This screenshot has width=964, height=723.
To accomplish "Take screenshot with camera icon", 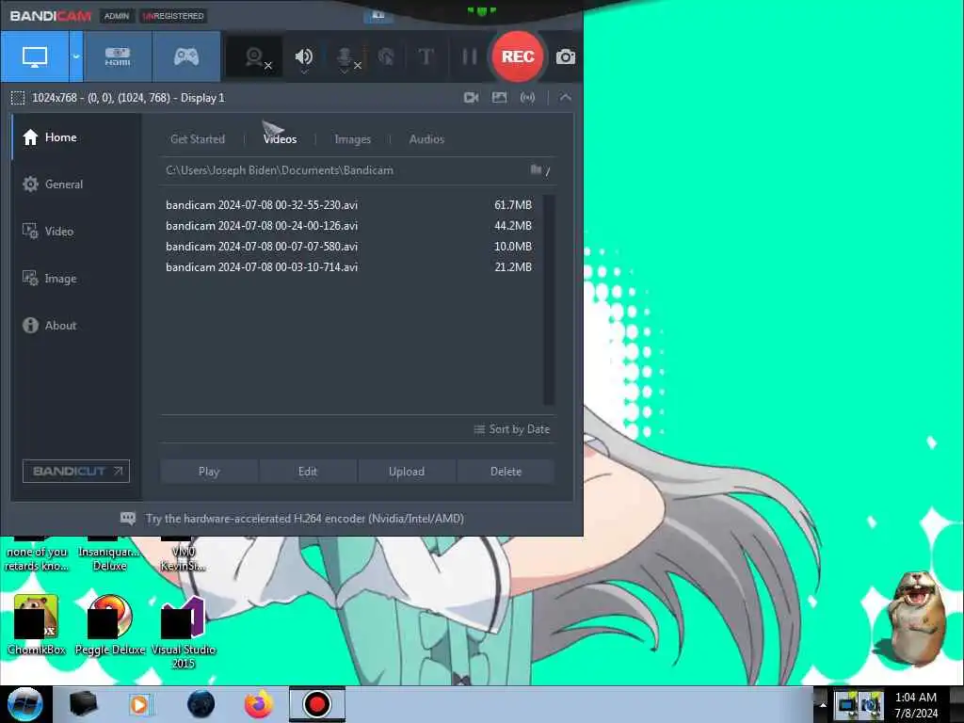I will 566,57.
